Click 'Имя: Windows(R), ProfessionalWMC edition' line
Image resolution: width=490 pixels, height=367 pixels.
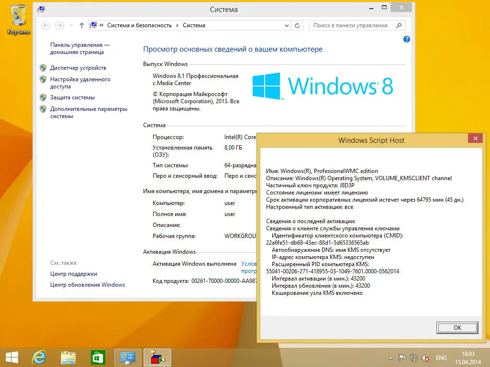(x=322, y=171)
